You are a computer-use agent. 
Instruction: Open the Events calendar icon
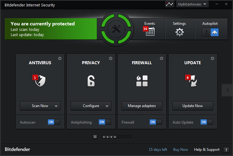tap(150, 31)
